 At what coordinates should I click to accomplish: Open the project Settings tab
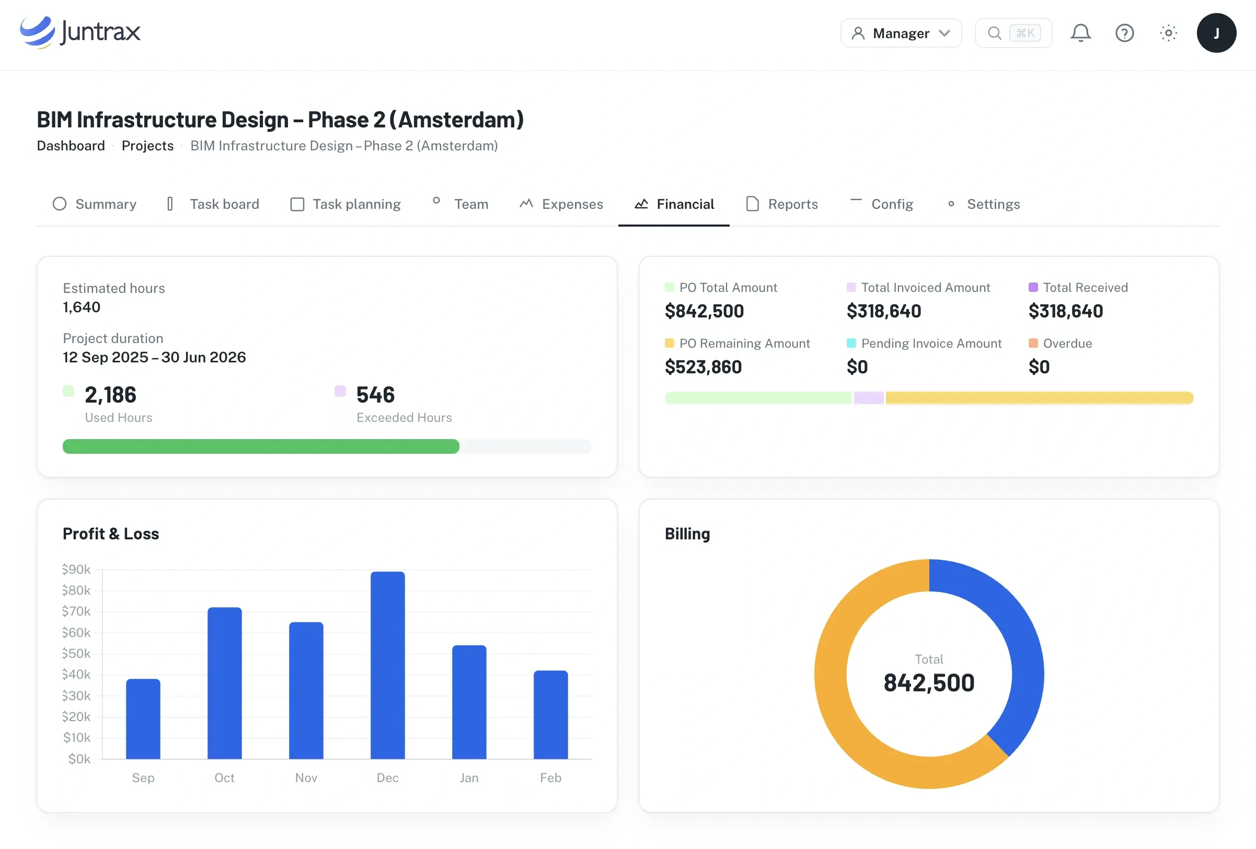click(983, 204)
